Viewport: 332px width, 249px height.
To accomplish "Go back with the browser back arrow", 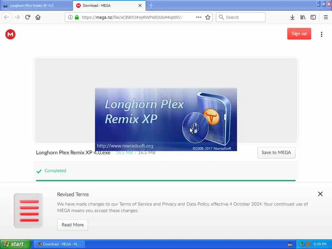I will tap(6, 17).
